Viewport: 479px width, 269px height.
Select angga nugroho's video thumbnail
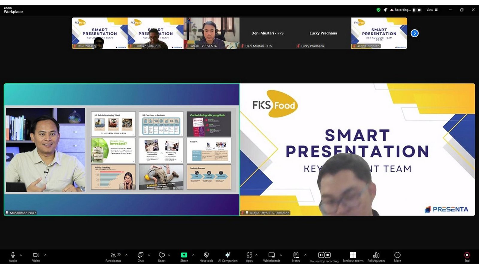point(379,33)
